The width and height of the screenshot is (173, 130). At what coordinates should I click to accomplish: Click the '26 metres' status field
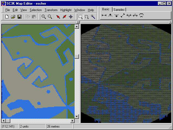(59, 126)
